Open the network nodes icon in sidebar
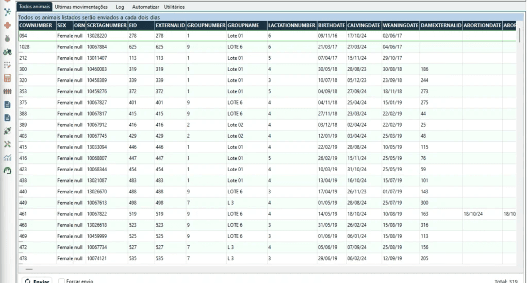Image resolution: width=528 pixels, height=283 pixels. [x=7, y=12]
